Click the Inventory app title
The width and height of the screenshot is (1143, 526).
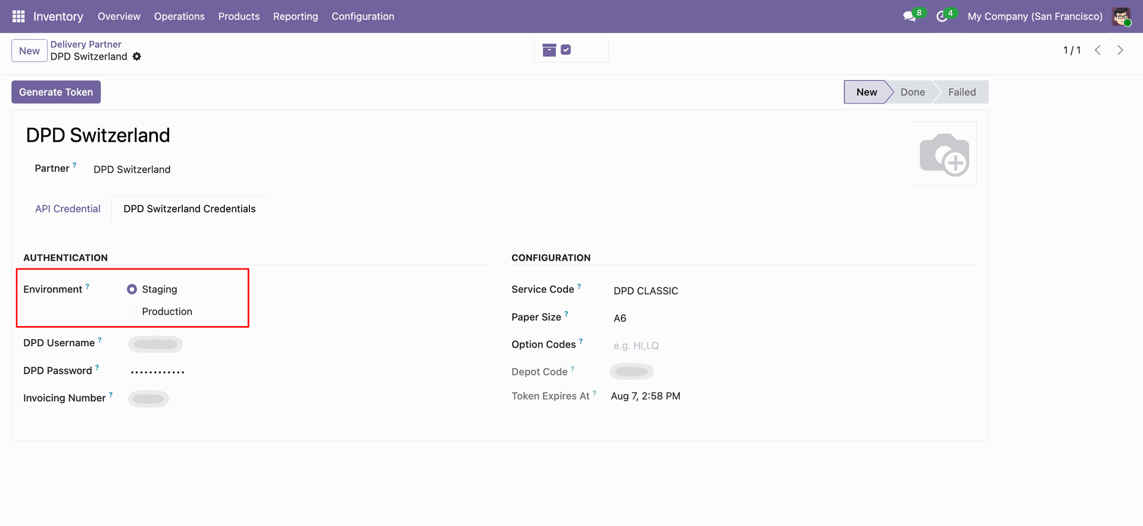pos(58,16)
